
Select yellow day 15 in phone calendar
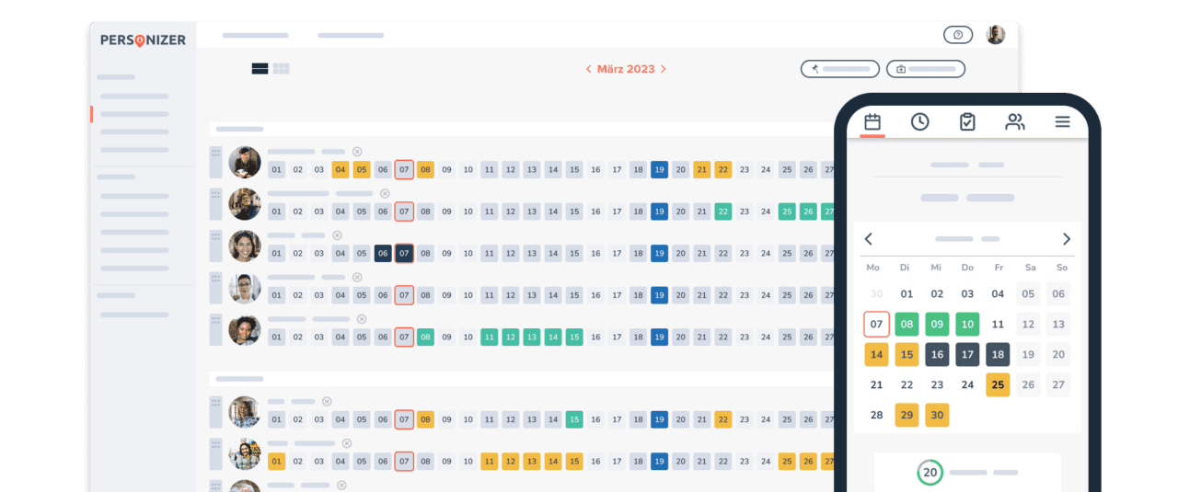point(907,355)
